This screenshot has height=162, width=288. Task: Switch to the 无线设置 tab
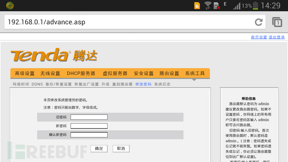tap(50, 73)
